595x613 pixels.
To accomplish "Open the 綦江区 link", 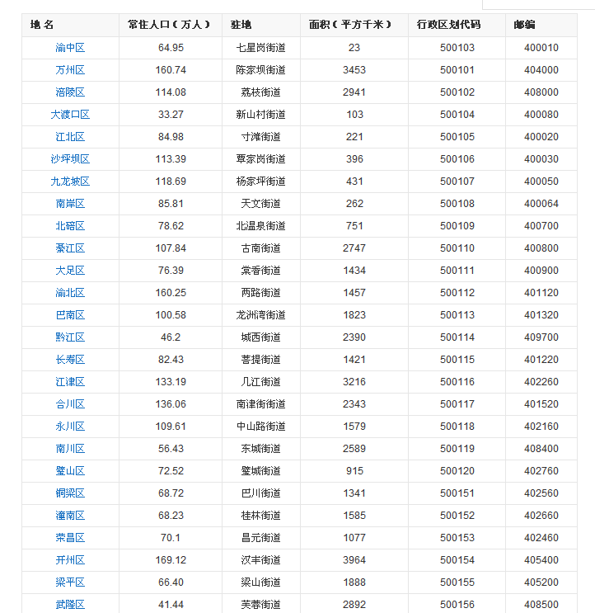I will coord(70,248).
